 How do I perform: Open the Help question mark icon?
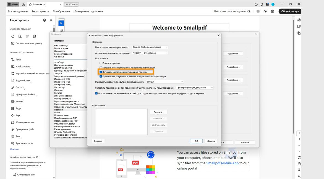click(x=256, y=4)
